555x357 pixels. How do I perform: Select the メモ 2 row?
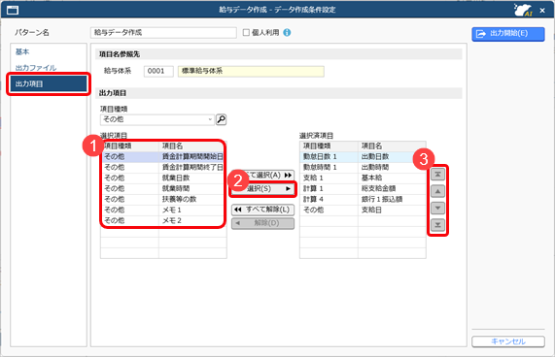163,220
